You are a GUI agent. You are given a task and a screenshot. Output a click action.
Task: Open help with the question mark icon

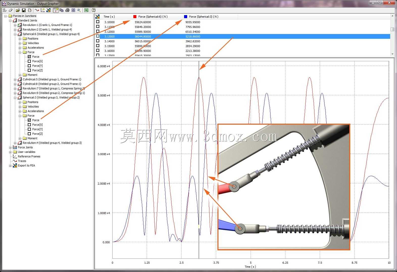(x=93, y=10)
